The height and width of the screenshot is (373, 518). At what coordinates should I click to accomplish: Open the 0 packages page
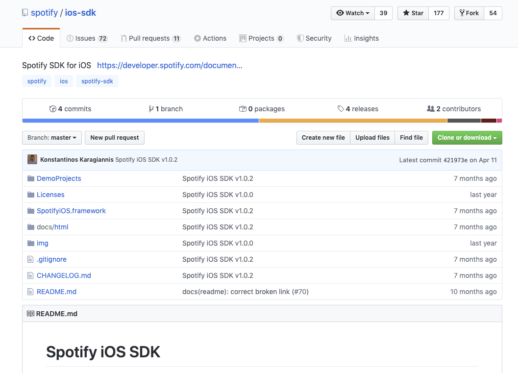[x=262, y=109]
